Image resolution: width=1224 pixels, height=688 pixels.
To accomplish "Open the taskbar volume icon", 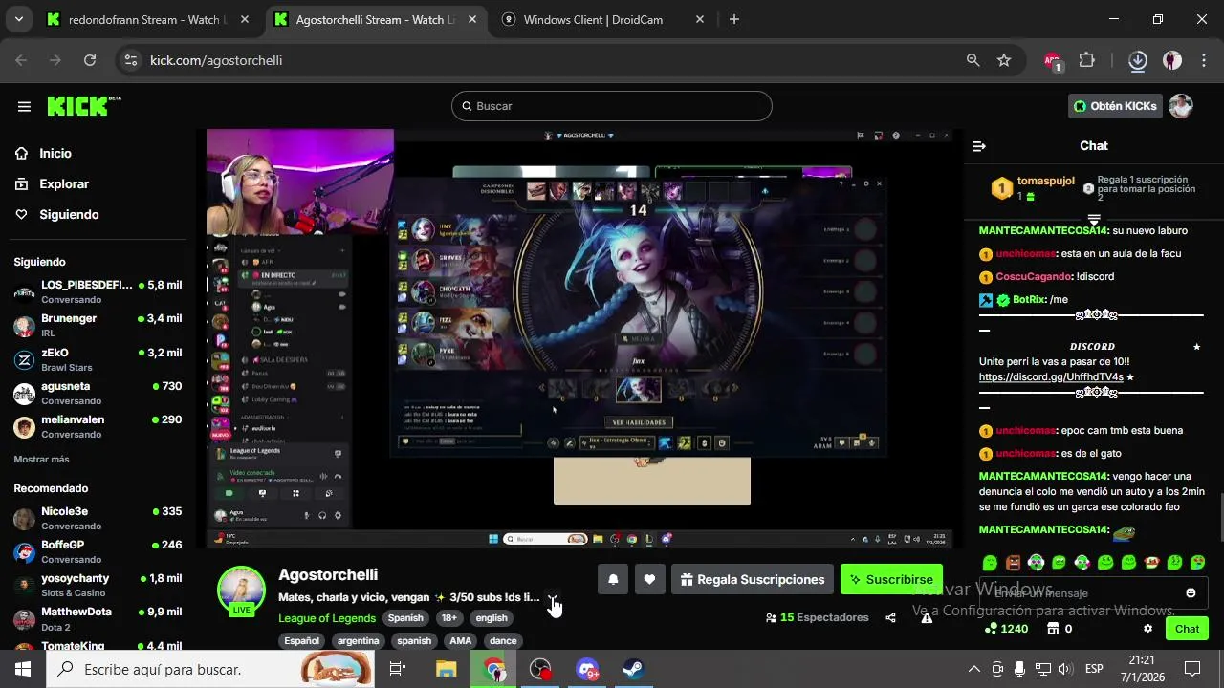I will click(x=1065, y=669).
